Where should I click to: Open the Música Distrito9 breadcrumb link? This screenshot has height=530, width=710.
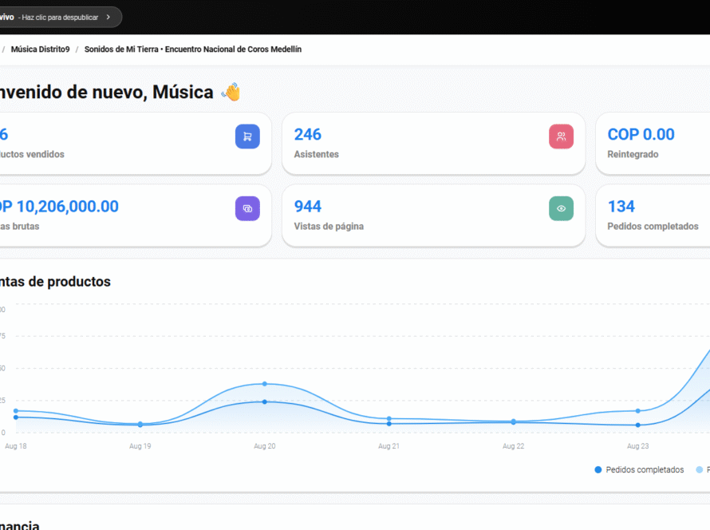click(x=41, y=49)
